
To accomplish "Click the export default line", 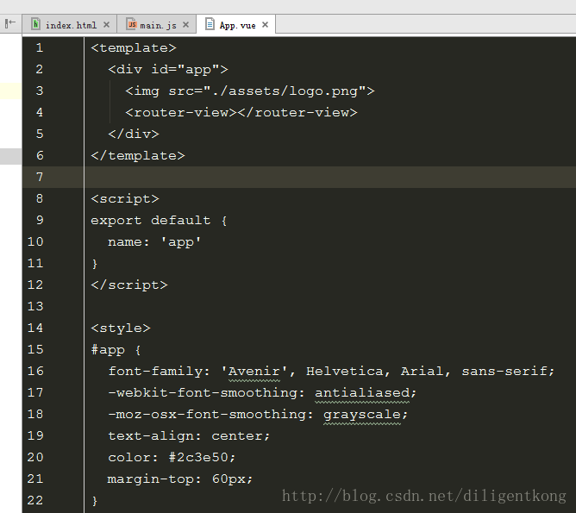I will [159, 221].
